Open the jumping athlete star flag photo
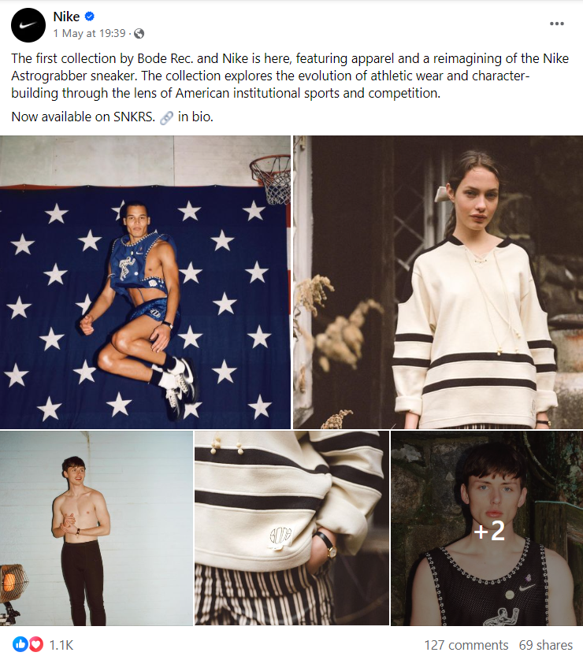Image resolution: width=583 pixels, height=656 pixels. (145, 282)
